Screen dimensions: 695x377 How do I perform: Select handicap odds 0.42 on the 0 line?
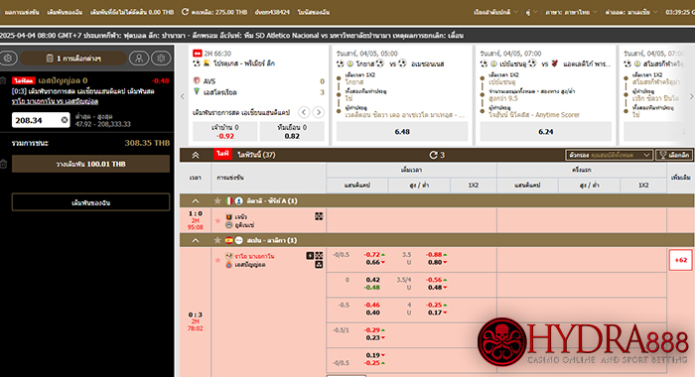372,280
